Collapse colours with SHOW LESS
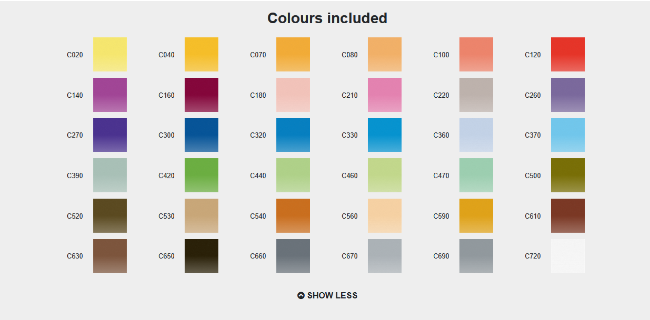 coord(332,295)
